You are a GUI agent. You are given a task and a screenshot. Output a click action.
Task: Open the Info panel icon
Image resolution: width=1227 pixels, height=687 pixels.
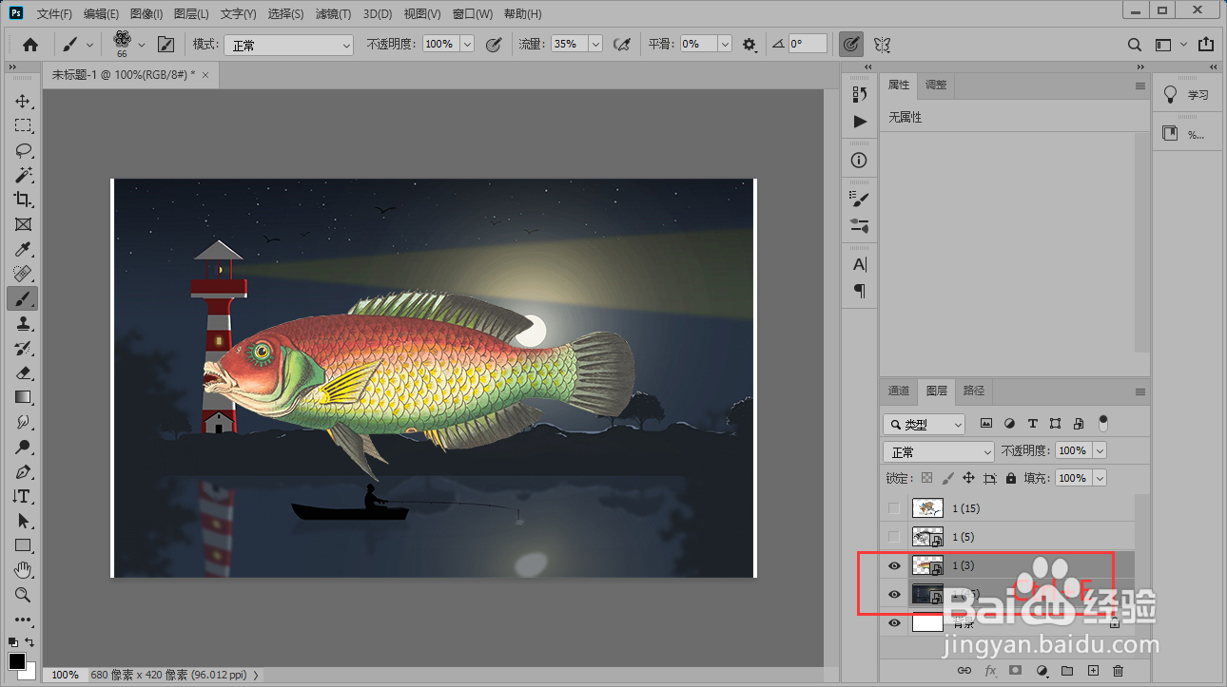(860, 160)
